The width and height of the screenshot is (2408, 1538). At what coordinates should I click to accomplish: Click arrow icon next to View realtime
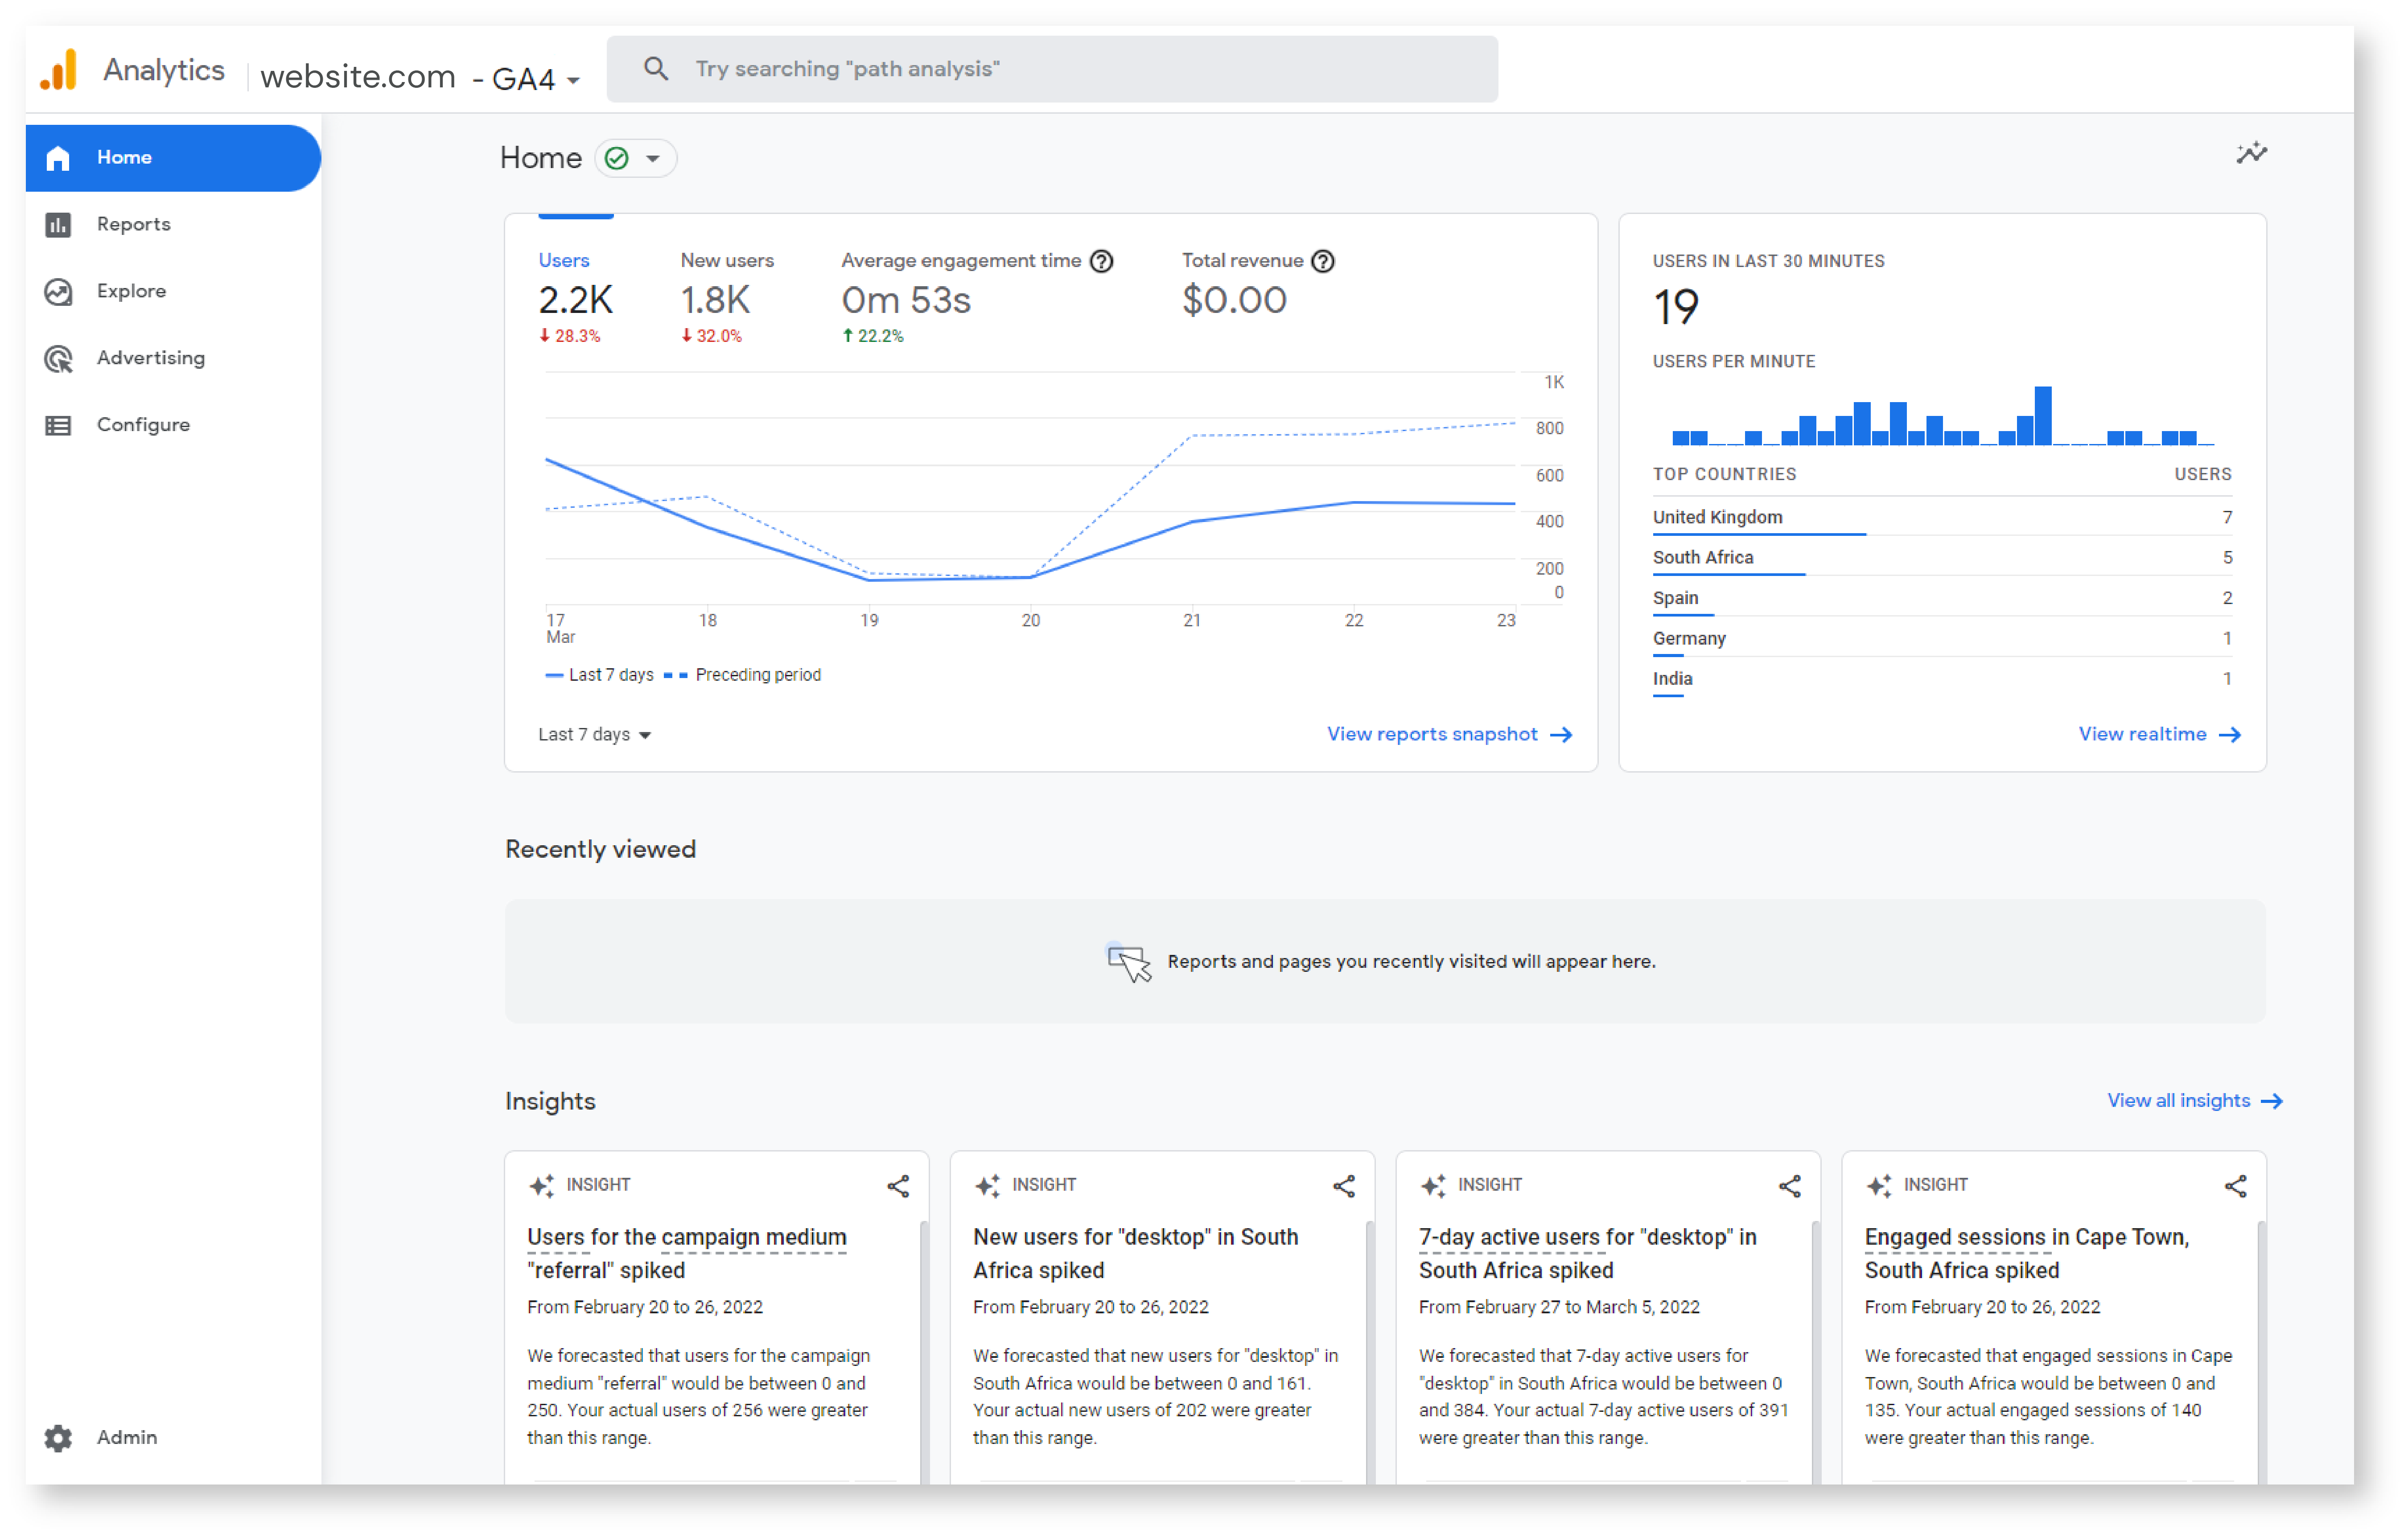point(2229,735)
